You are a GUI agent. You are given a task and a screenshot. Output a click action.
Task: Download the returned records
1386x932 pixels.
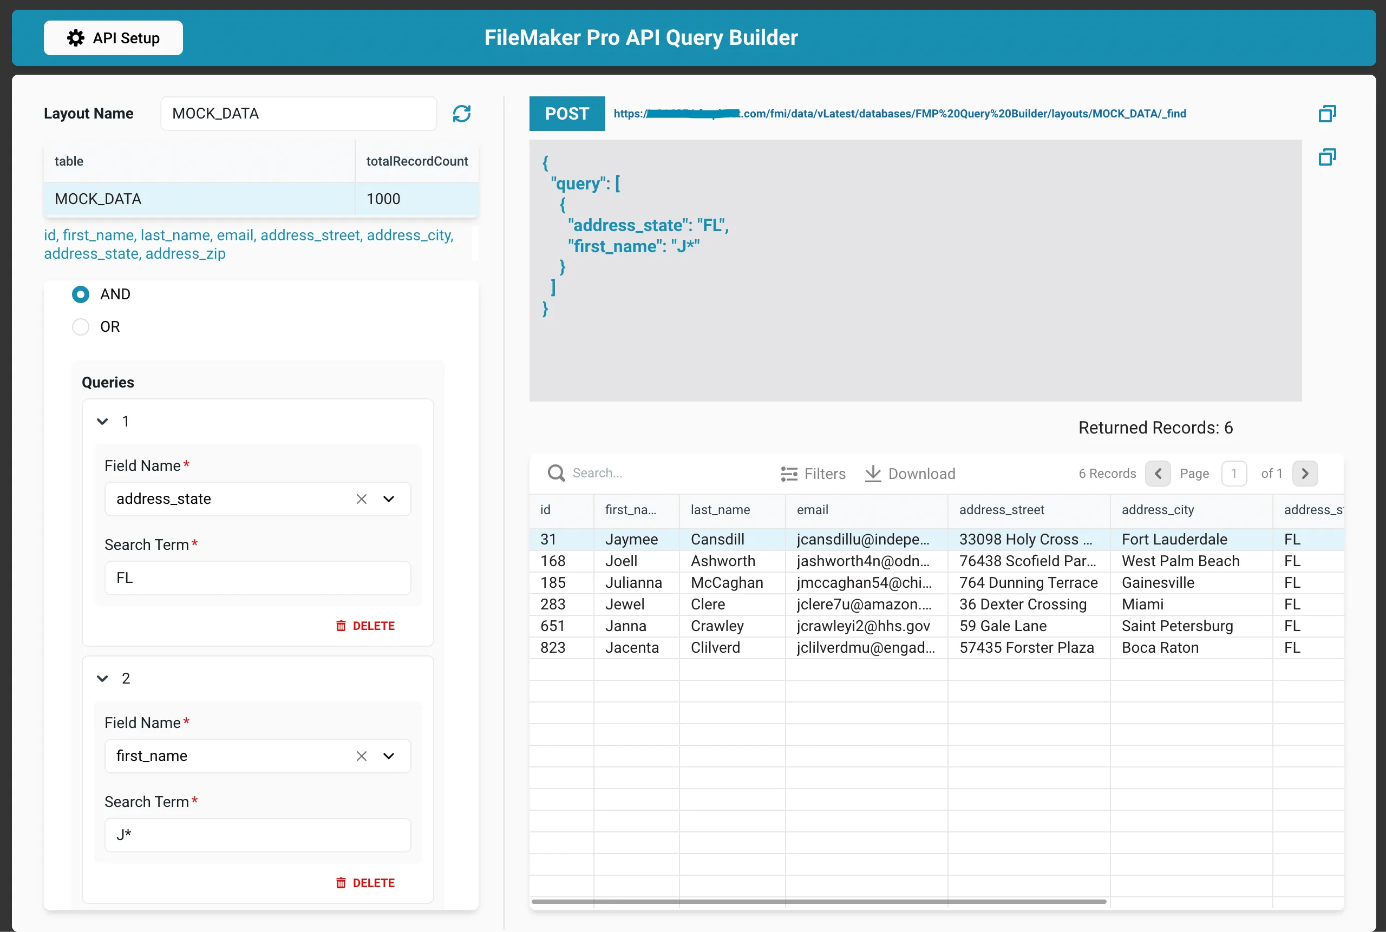pos(910,474)
